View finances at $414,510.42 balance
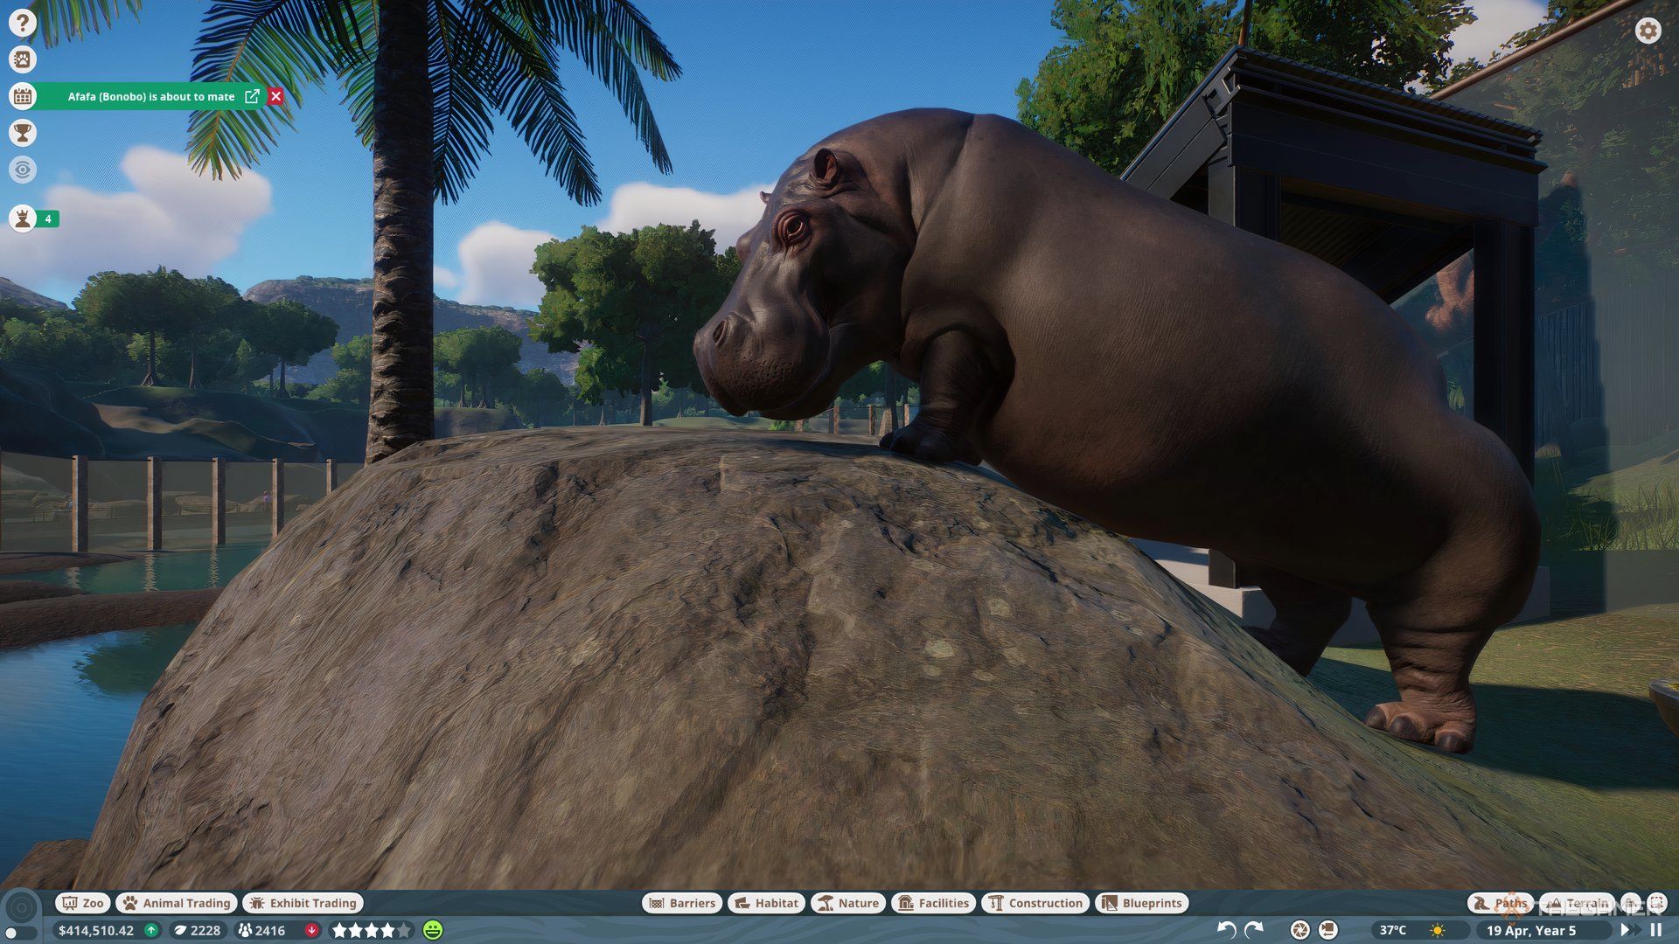The width and height of the screenshot is (1679, 944). (x=96, y=930)
